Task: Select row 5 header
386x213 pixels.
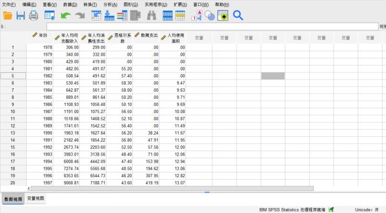Action: point(13,76)
